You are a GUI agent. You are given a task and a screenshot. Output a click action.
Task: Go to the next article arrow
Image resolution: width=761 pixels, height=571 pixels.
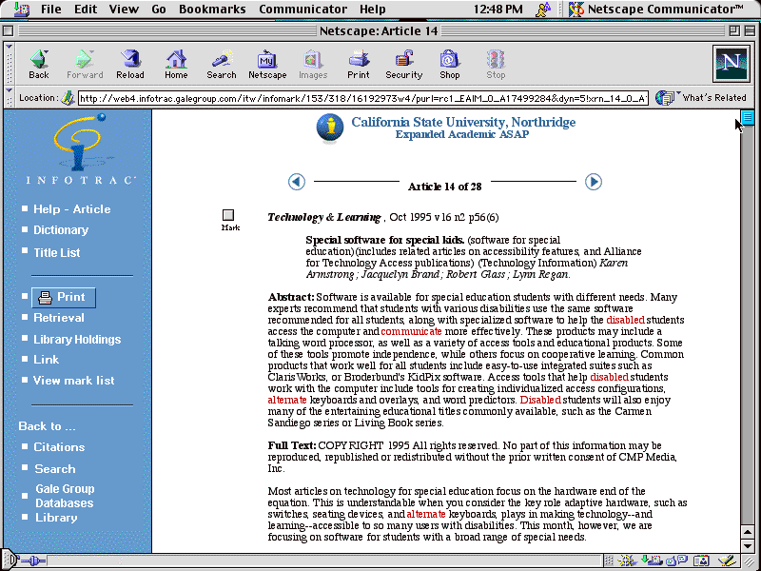tap(593, 182)
